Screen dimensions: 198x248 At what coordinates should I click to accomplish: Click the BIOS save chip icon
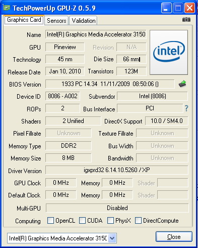[x=182, y=84]
